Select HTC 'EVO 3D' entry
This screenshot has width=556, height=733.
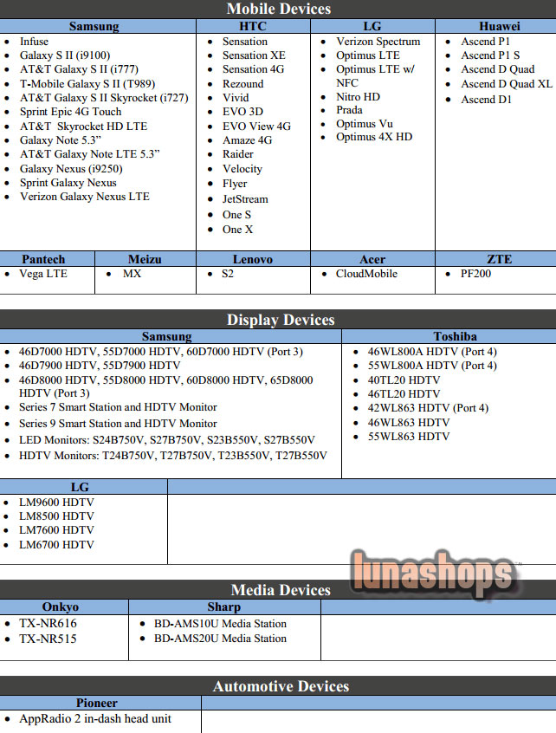pyautogui.click(x=242, y=112)
